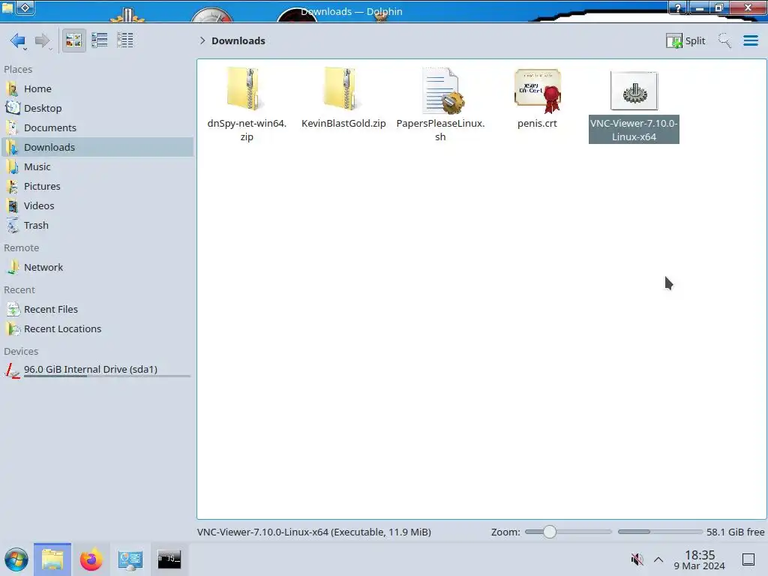
Task: Select PapersPleaseLinux.sh script icon
Action: click(x=442, y=91)
